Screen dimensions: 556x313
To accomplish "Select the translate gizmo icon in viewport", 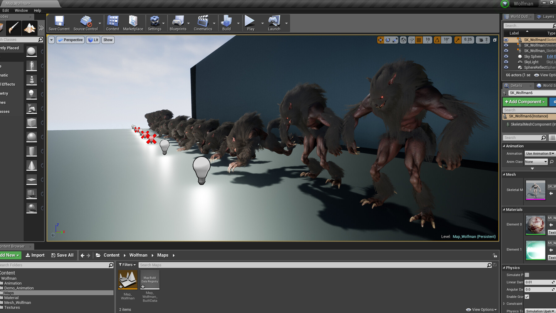I will click(x=380, y=40).
